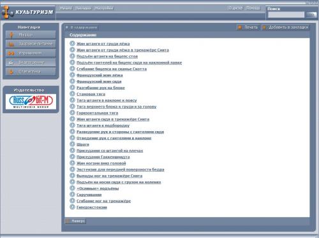Viewport: 319px width, 238px height.
Task: Open Жим штанги сидя в тренажёре Смита
Action: pyautogui.click(x=113, y=119)
